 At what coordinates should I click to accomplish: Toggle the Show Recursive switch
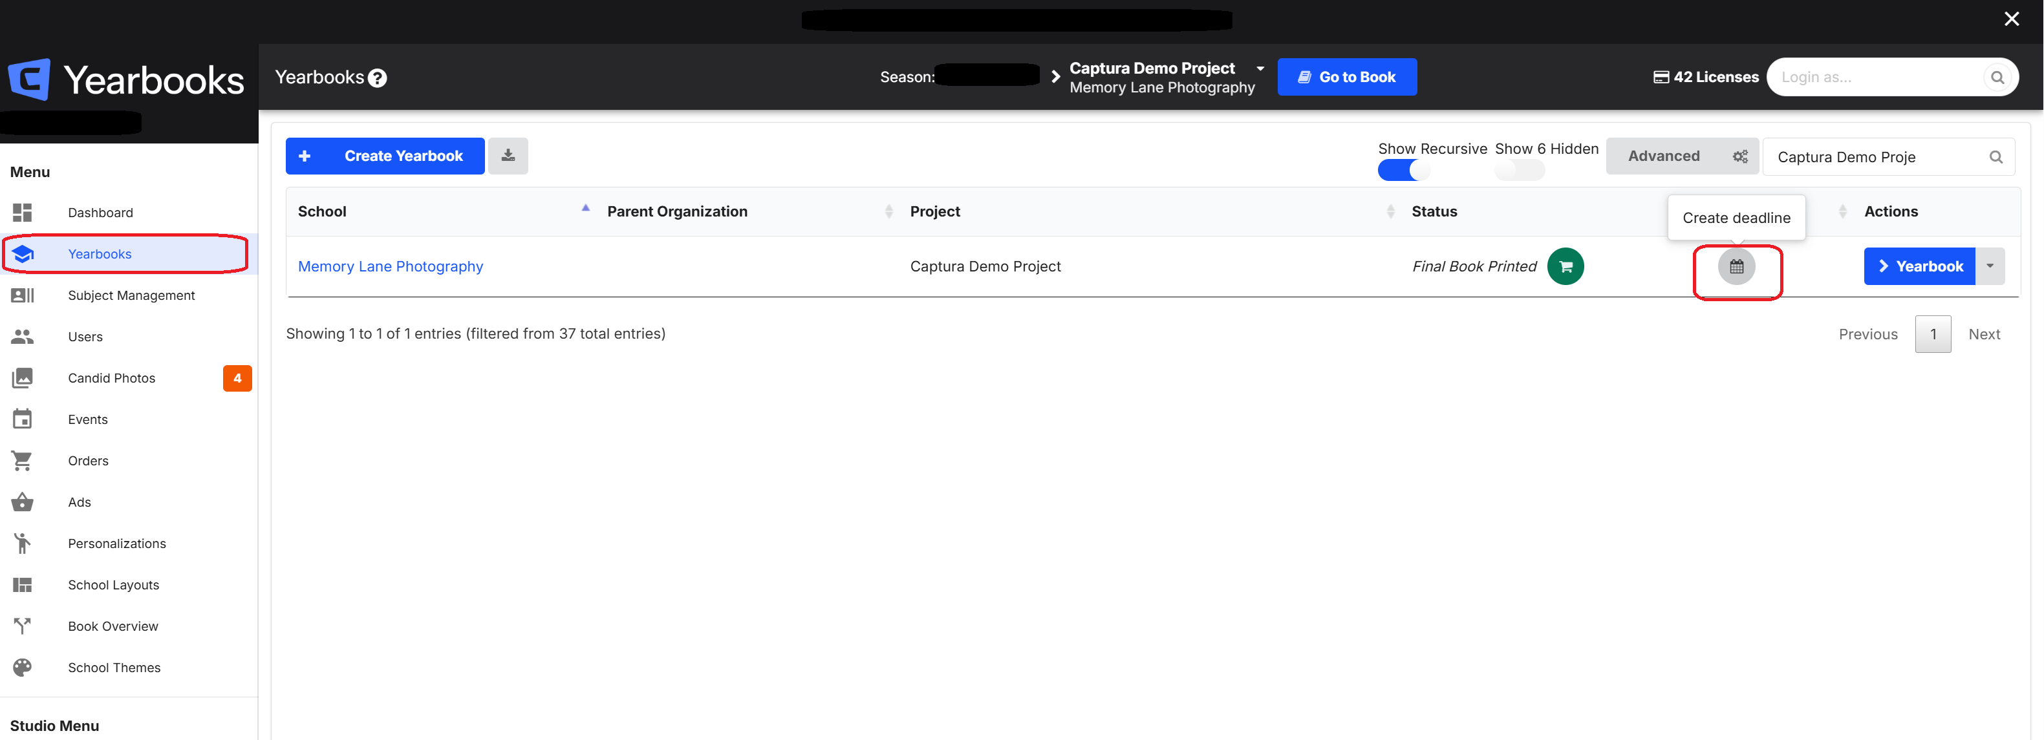tap(1404, 170)
